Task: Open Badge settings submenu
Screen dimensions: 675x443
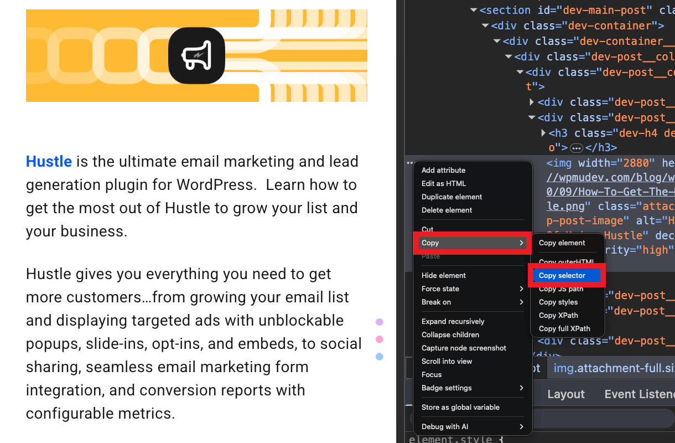Action: pos(472,388)
